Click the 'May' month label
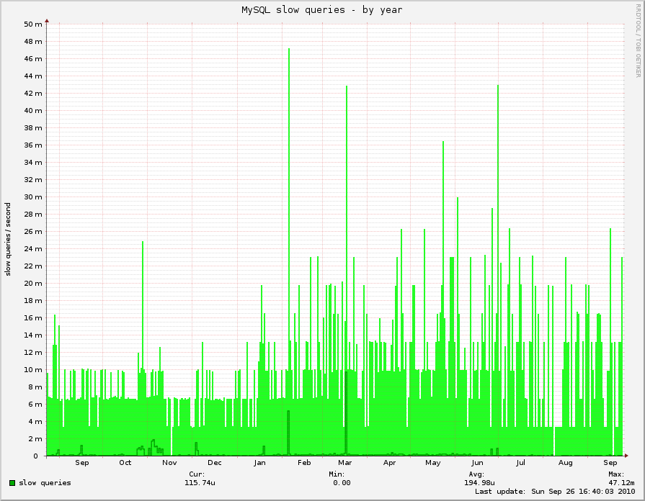 point(432,463)
